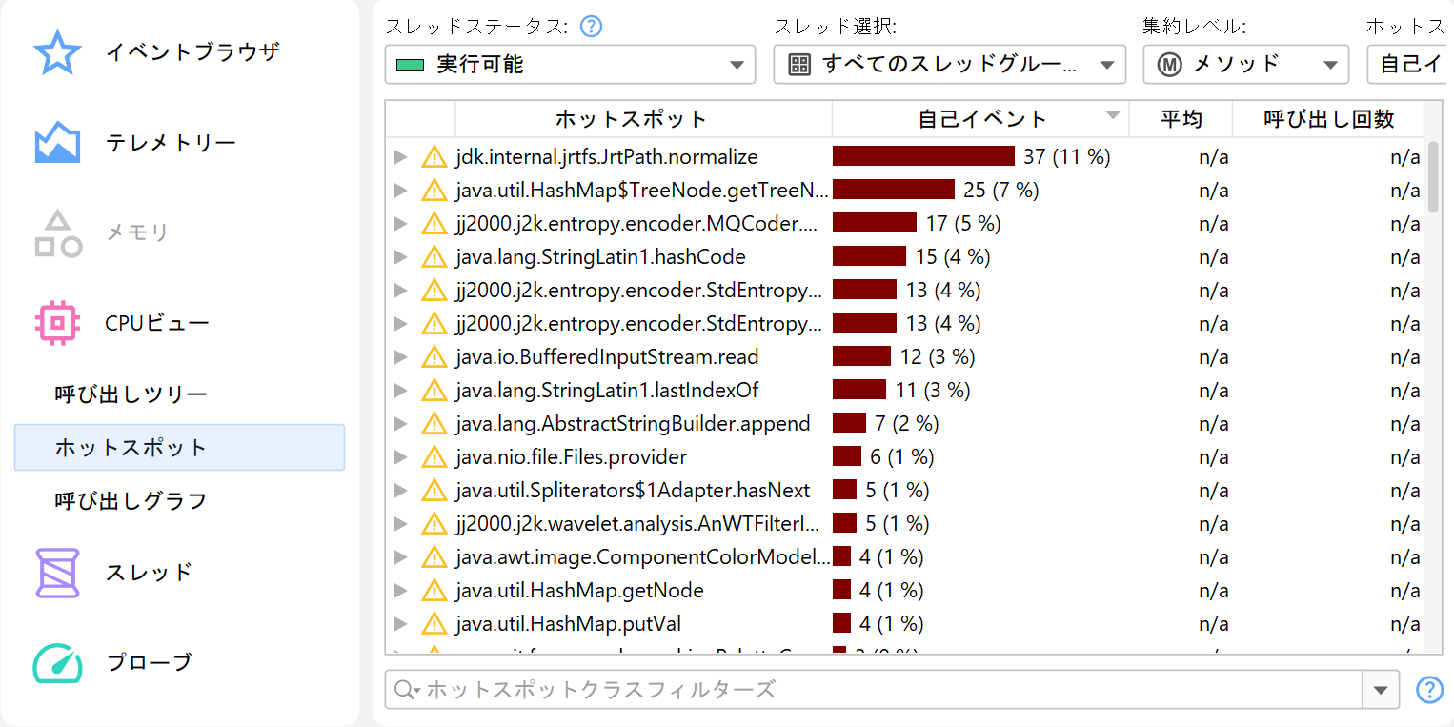
Task: Sort by the 自己イベント column header
Action: coord(981,119)
